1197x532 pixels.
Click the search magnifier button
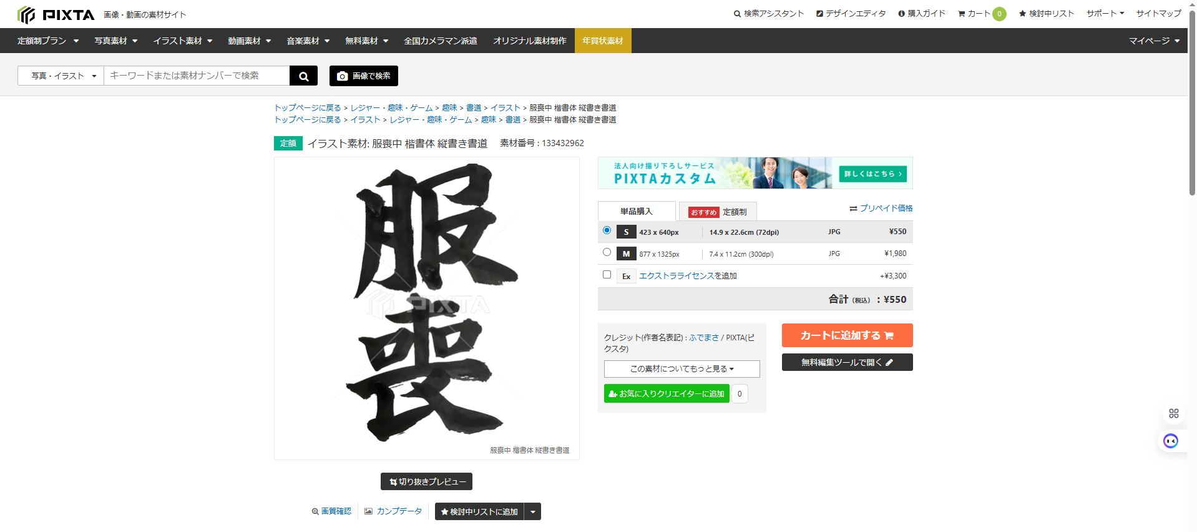point(304,76)
